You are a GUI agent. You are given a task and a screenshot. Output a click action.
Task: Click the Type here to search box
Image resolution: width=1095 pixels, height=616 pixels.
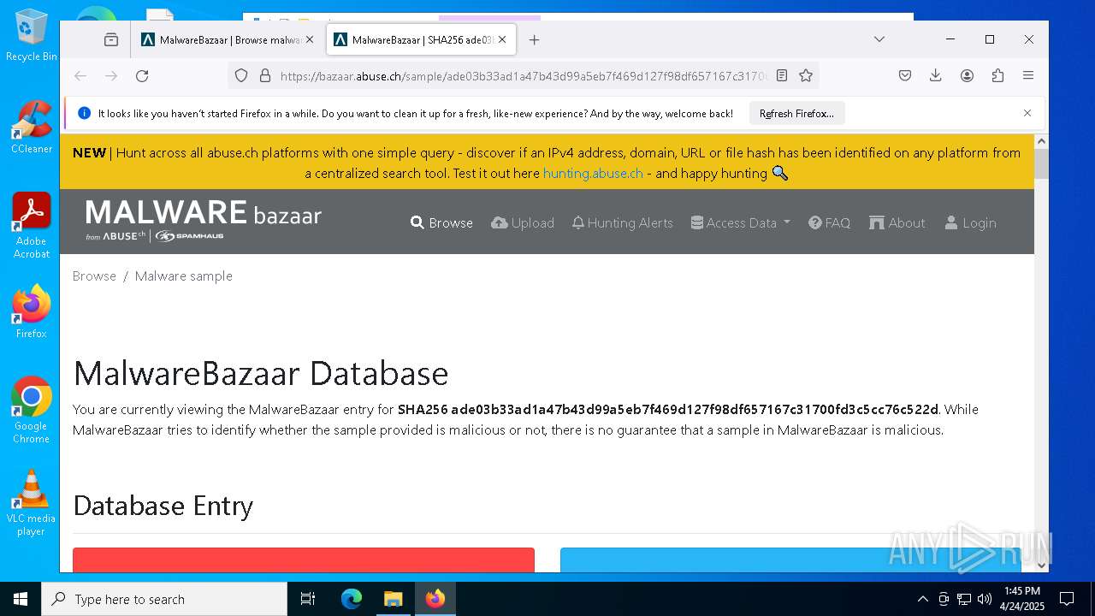[164, 599]
